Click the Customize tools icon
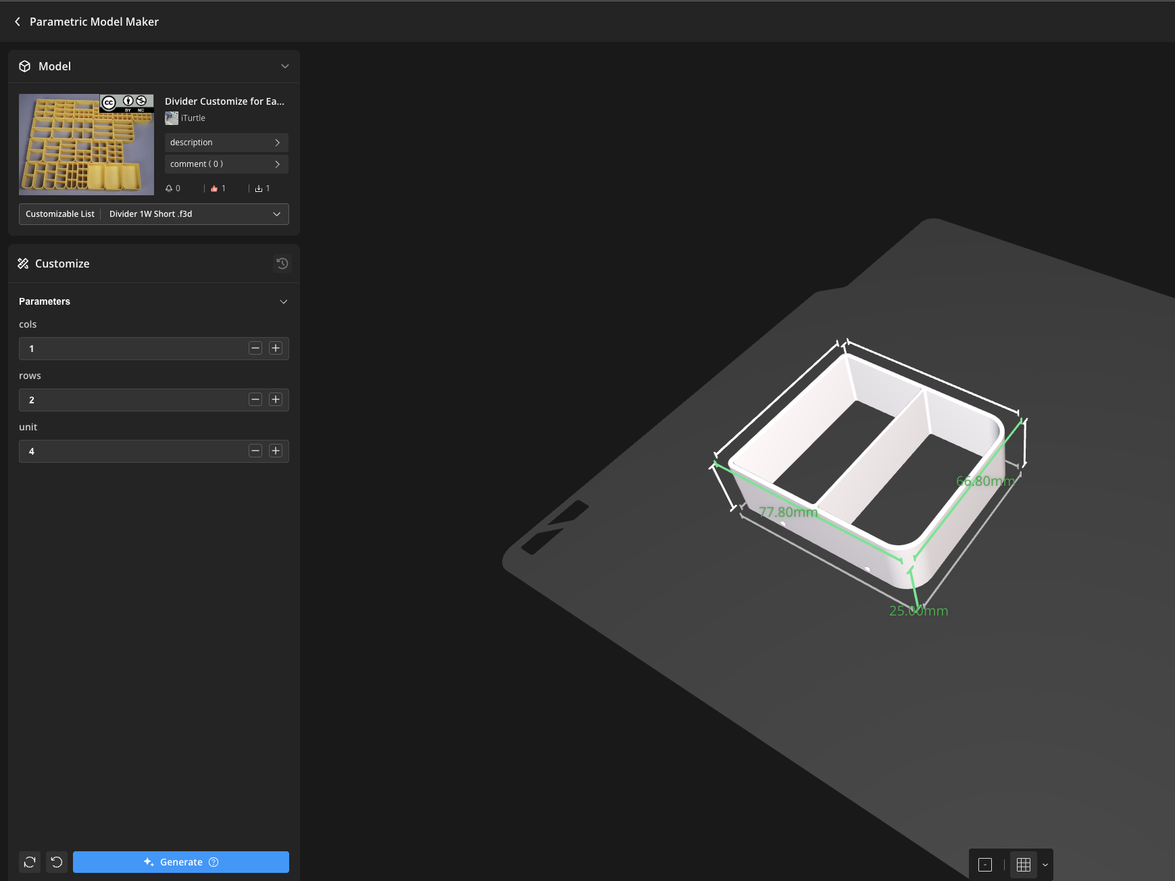The image size is (1175, 881). [x=23, y=263]
